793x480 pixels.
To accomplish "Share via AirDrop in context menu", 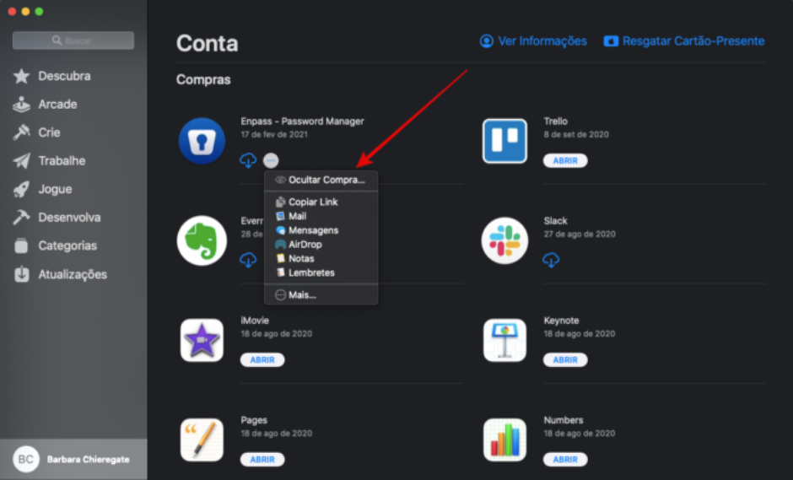I will (x=321, y=245).
